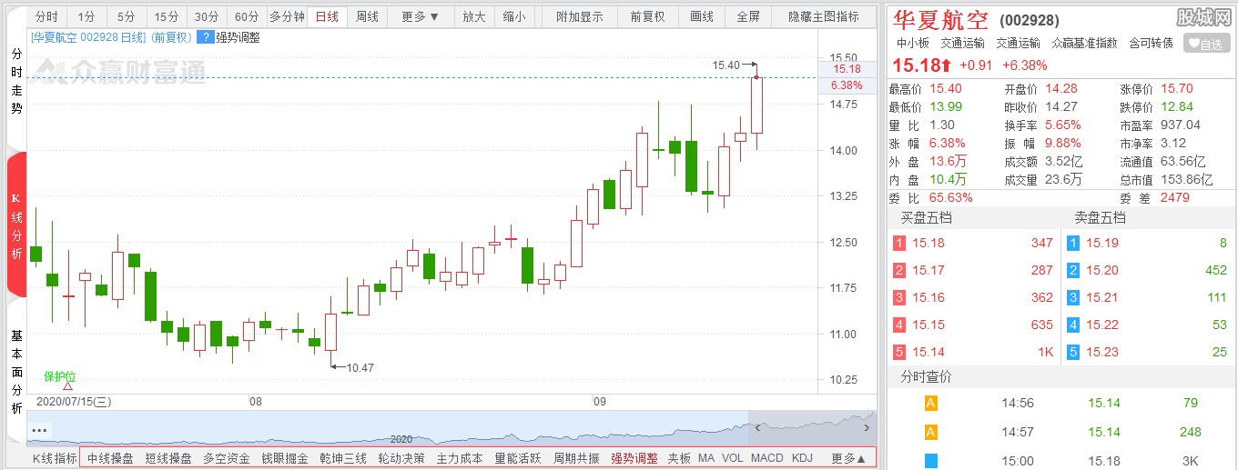Switch to the 周线 weekly chart
The height and width of the screenshot is (470, 1238).
pos(367,16)
